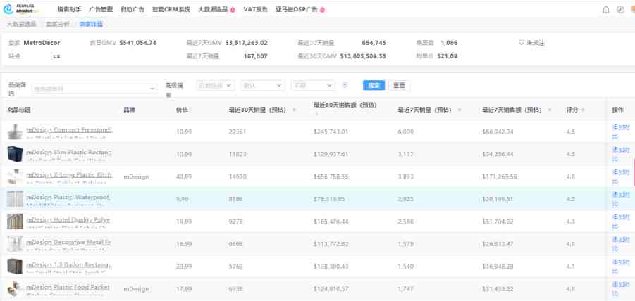Go to the middle breadcrumb link
635x301 pixels.
(57, 24)
